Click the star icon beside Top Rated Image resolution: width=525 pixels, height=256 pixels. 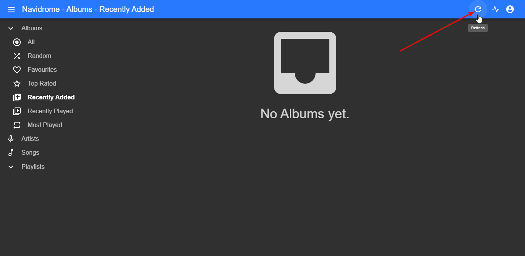pos(17,84)
